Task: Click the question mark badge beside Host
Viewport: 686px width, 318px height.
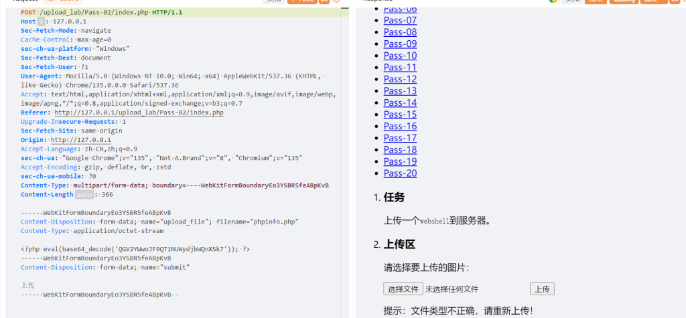Action: pyautogui.click(x=41, y=21)
